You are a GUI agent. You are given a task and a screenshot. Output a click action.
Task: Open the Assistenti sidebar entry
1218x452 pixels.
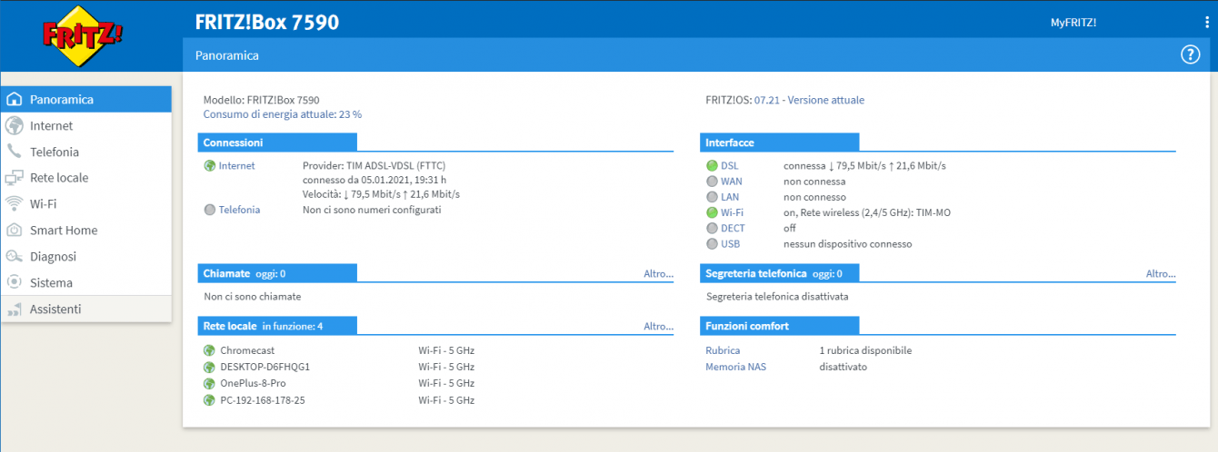[85, 310]
